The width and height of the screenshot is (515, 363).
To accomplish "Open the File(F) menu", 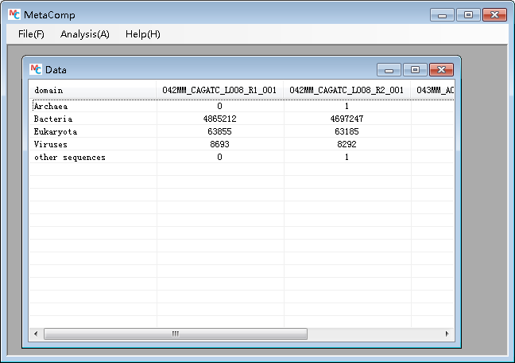I will [31, 34].
